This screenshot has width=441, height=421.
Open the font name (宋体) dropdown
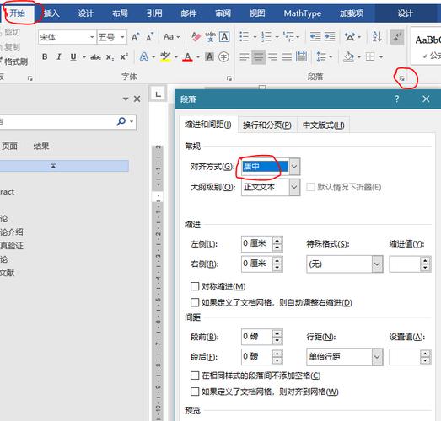(92, 37)
